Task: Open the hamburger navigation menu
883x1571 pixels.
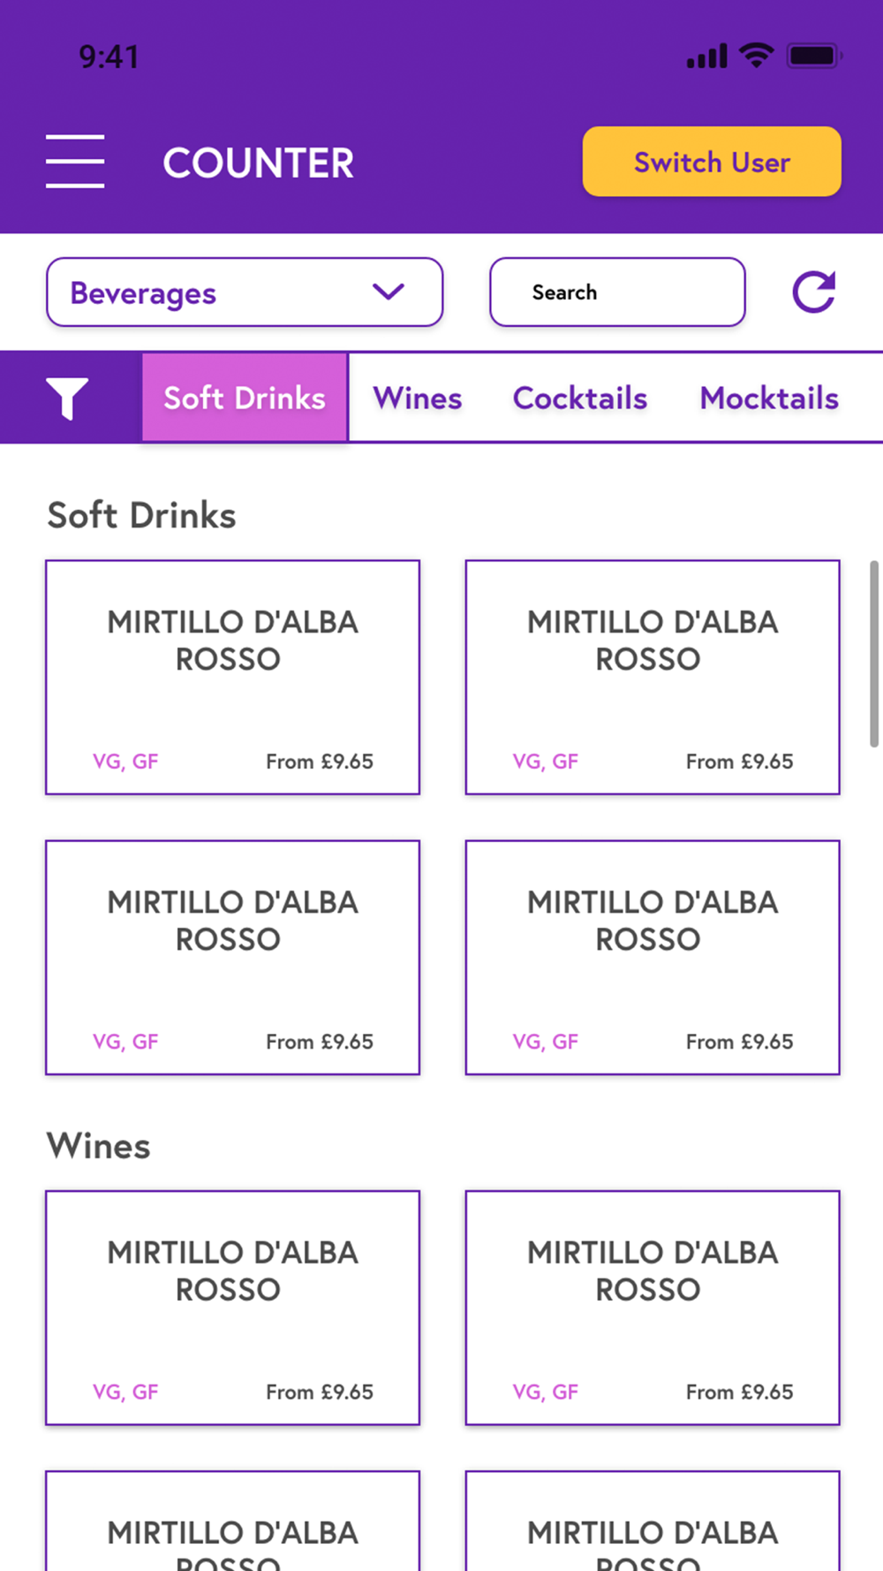Action: pyautogui.click(x=75, y=162)
